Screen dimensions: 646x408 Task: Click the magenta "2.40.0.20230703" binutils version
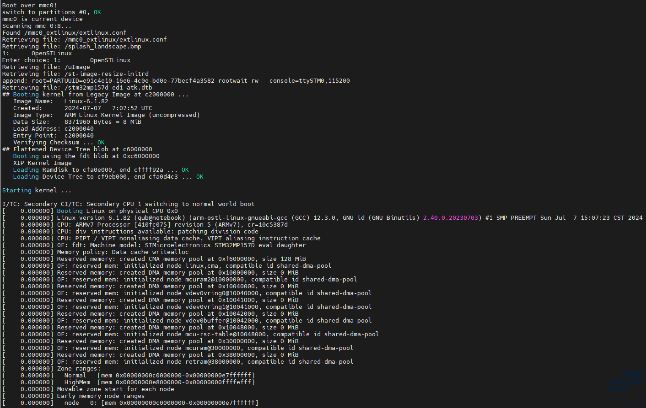(451, 218)
